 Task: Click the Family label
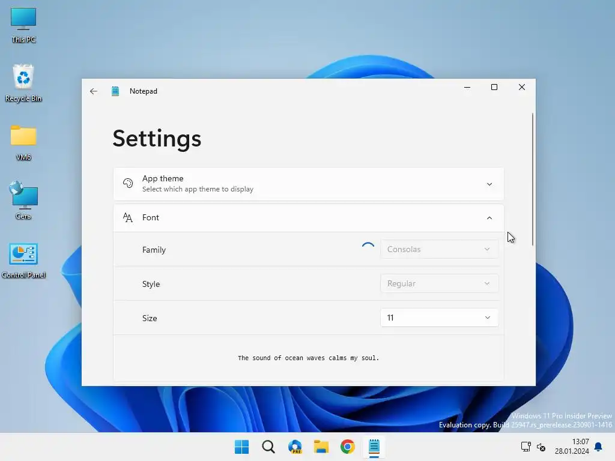pos(154,250)
